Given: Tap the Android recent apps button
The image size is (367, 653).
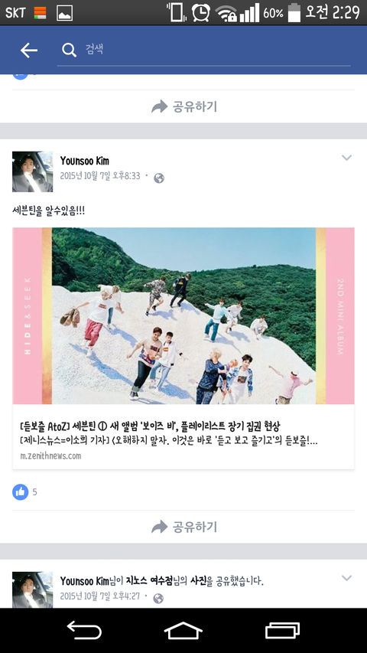Looking at the screenshot, I should click(x=283, y=631).
